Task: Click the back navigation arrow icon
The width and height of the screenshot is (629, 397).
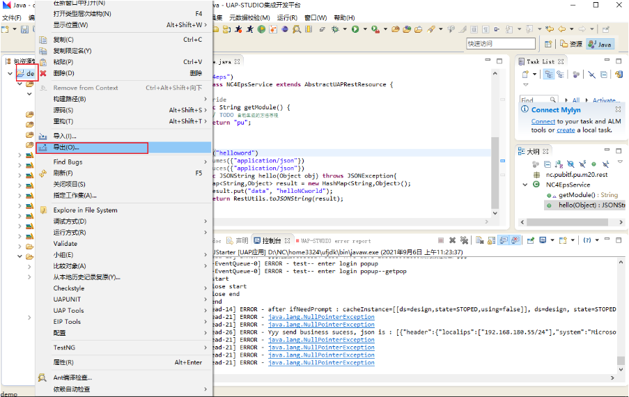Action: pos(562,29)
